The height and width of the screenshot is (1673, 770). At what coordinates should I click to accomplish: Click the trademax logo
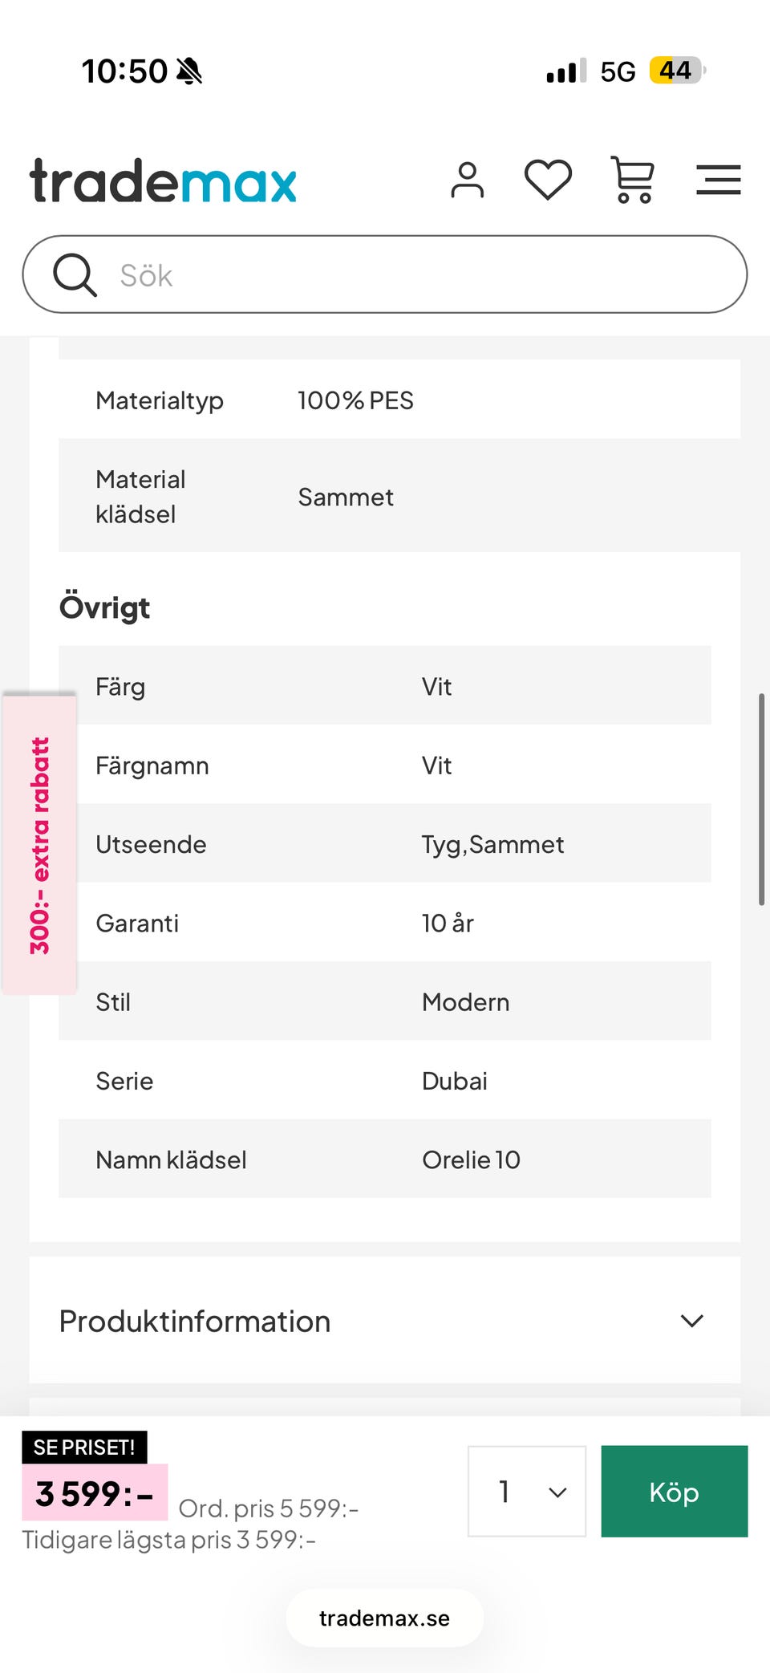tap(164, 181)
